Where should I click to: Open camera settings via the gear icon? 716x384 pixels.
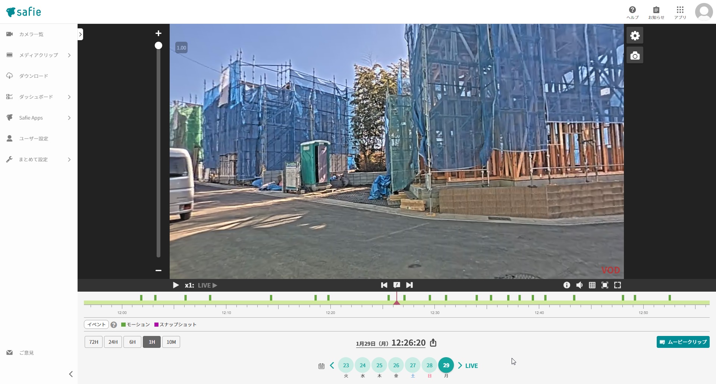click(x=635, y=35)
